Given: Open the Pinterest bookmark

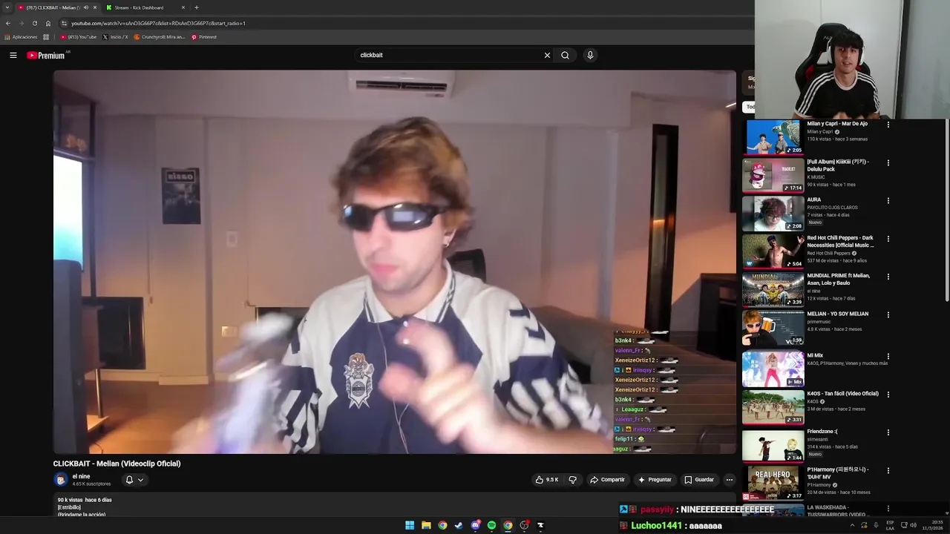Looking at the screenshot, I should (x=204, y=37).
